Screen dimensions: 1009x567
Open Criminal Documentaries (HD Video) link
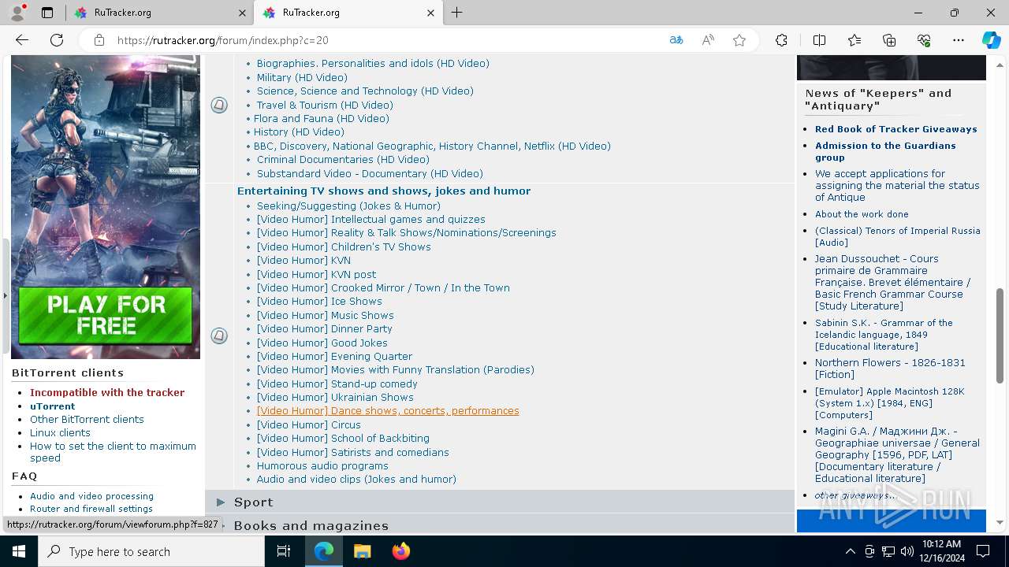click(343, 160)
